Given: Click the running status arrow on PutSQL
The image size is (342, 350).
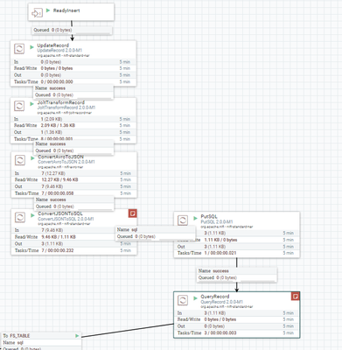Looking at the screenshot, I should click(195, 218).
